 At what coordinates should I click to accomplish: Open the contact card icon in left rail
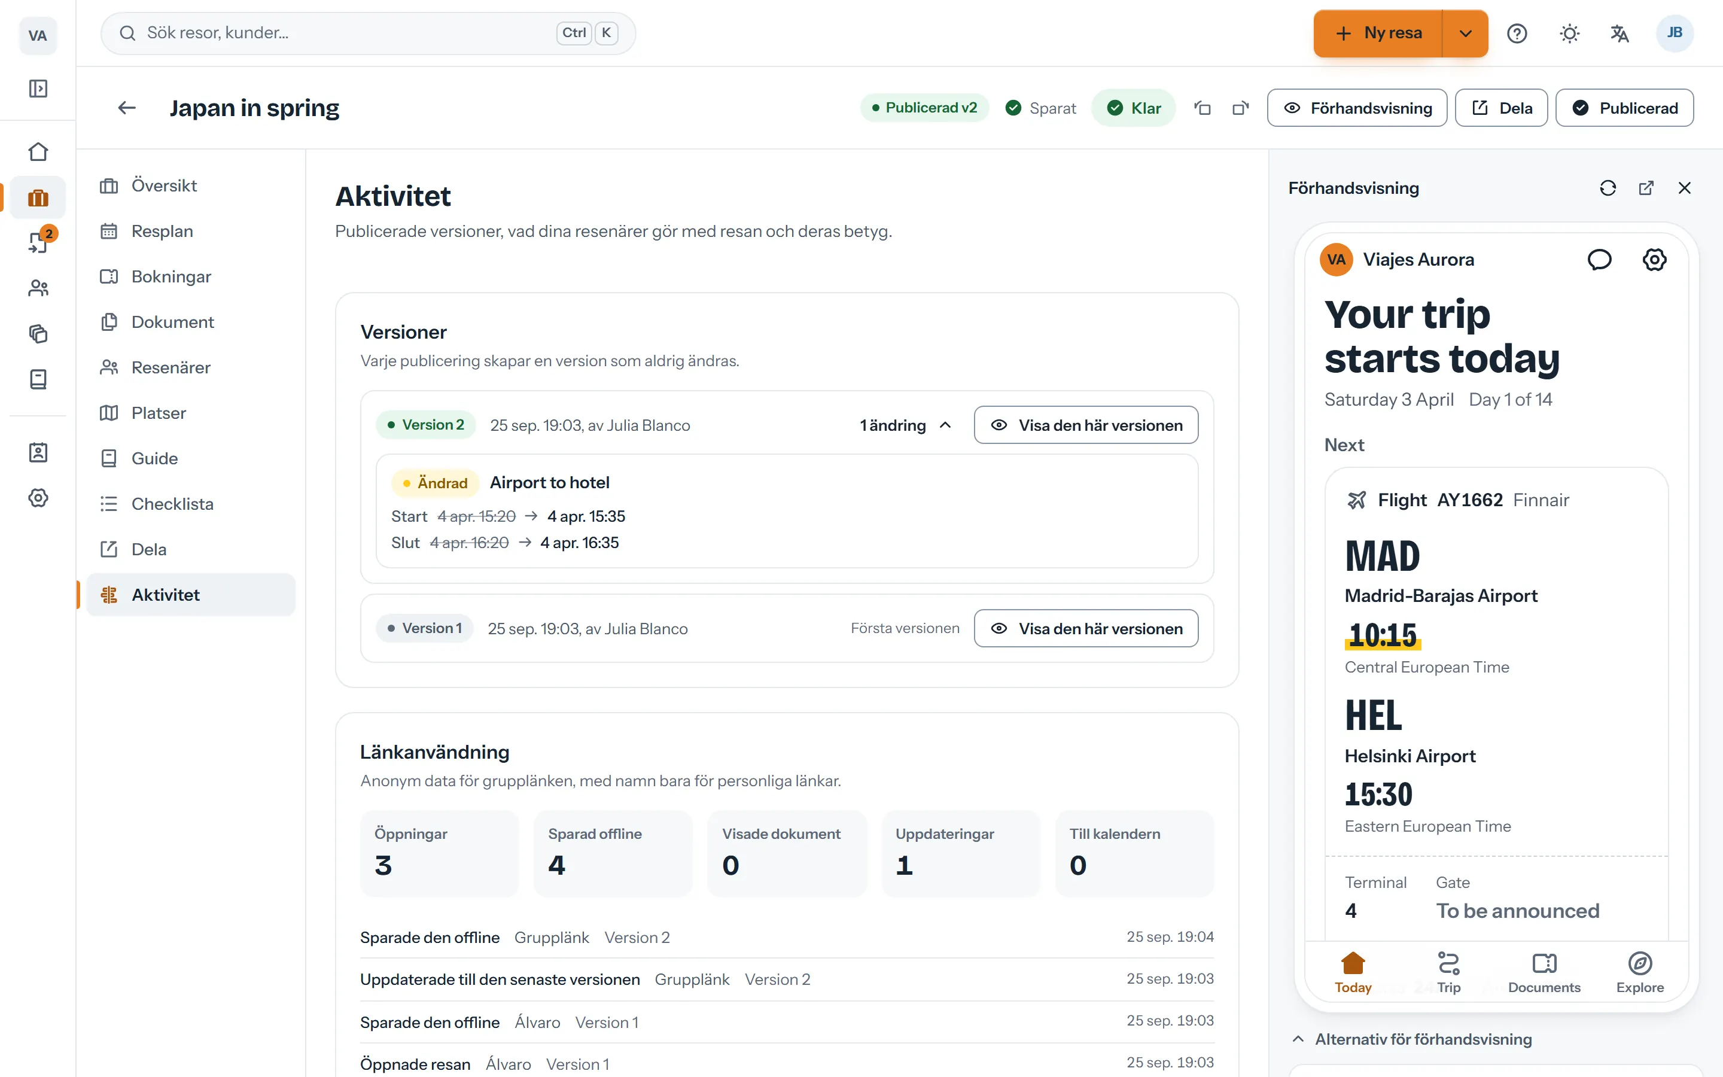(x=38, y=452)
